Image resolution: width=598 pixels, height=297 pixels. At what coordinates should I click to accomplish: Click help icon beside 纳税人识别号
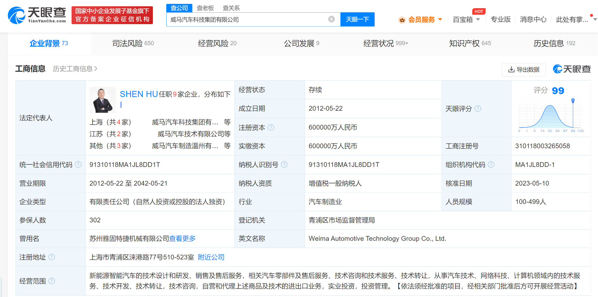(x=284, y=165)
